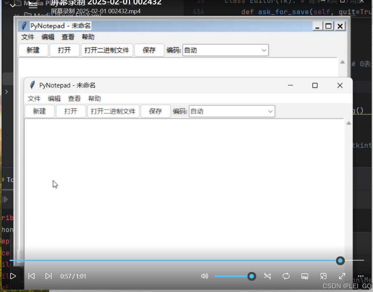Adjust the volume slider knob
Image resolution: width=373 pixels, height=292 pixels.
pyautogui.click(x=251, y=276)
